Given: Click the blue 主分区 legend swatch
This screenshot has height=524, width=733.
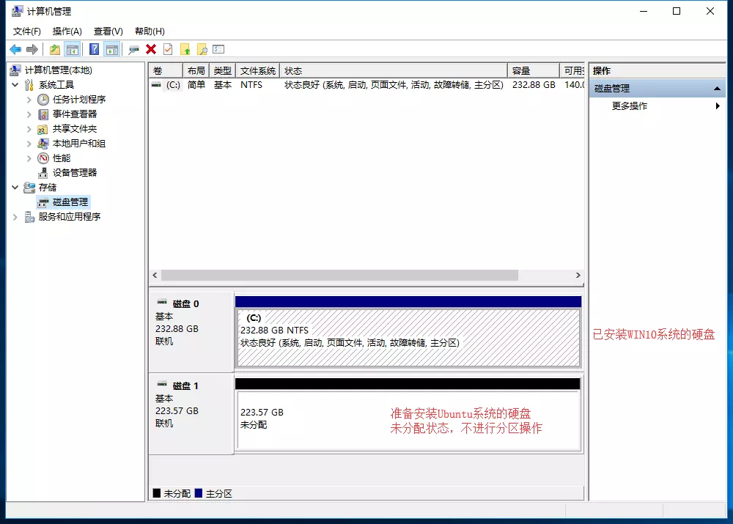Looking at the screenshot, I should pos(199,493).
